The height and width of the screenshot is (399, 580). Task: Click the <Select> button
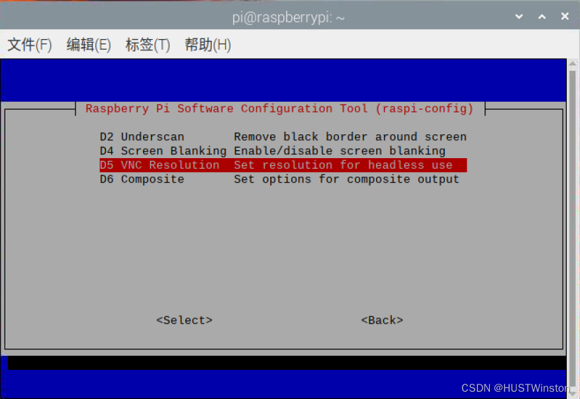(184, 320)
